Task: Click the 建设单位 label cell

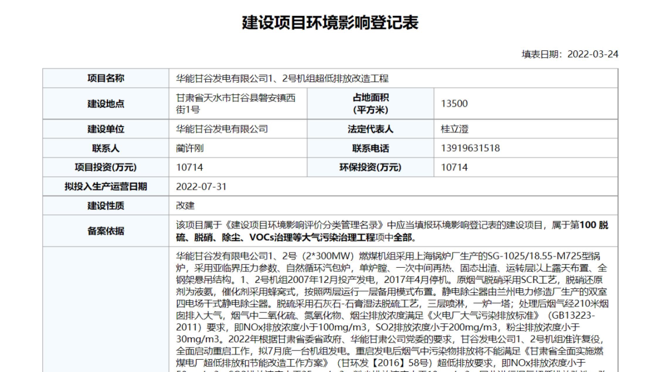Action: coord(106,129)
